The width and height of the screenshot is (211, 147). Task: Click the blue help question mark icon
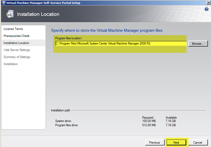[206, 9]
